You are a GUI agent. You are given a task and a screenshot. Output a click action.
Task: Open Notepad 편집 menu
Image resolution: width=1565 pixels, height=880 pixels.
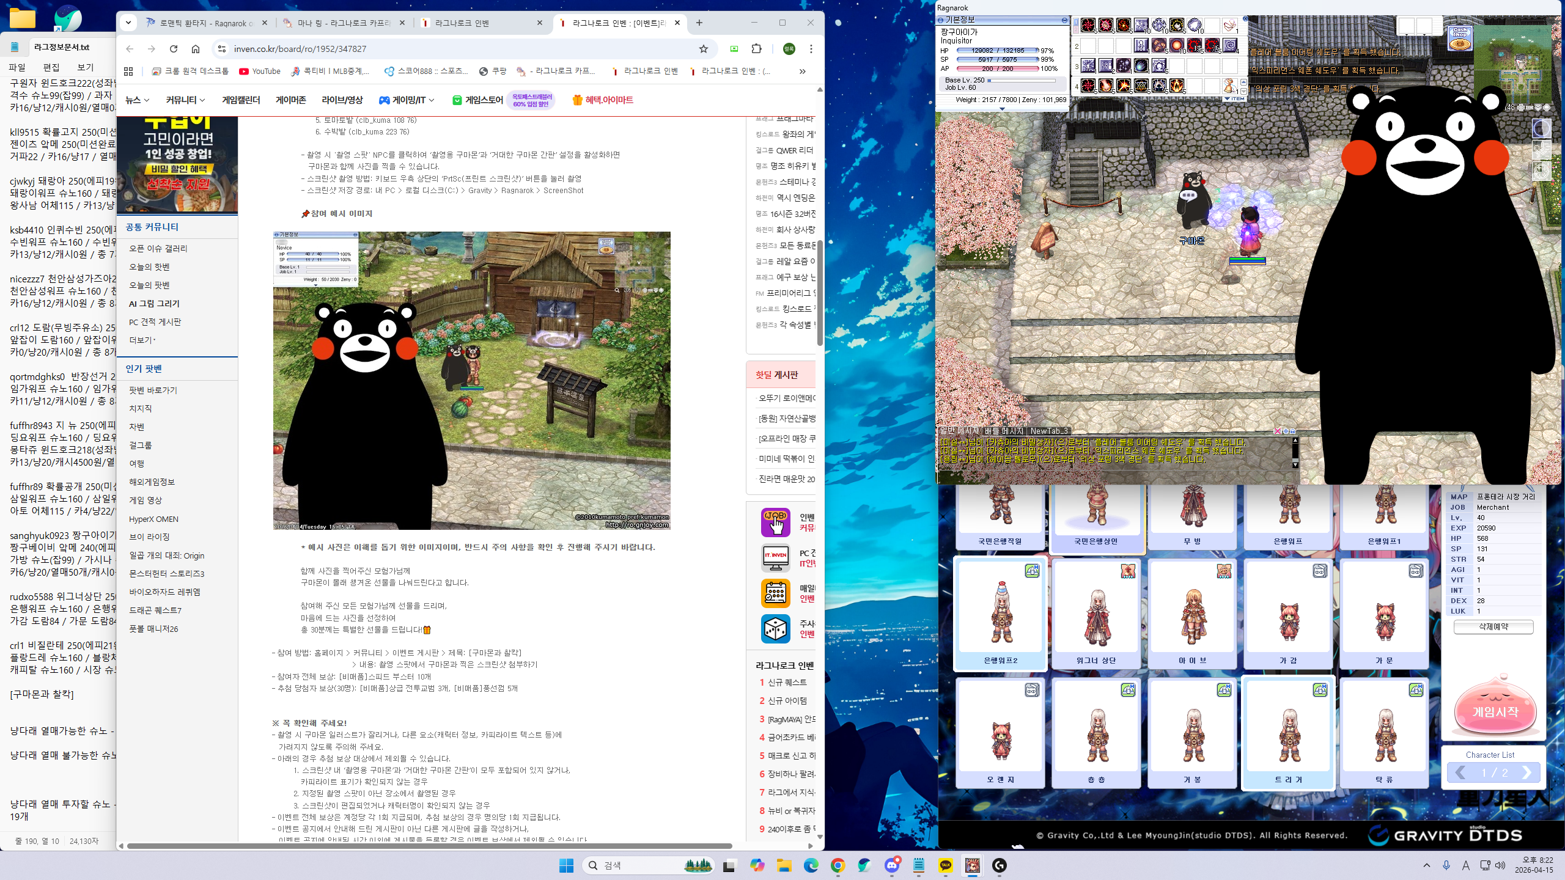coord(51,67)
